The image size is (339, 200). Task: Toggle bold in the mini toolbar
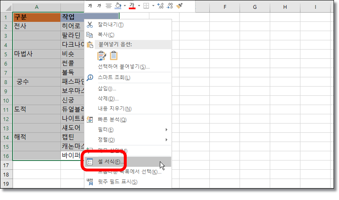pyautogui.click(x=90, y=6)
